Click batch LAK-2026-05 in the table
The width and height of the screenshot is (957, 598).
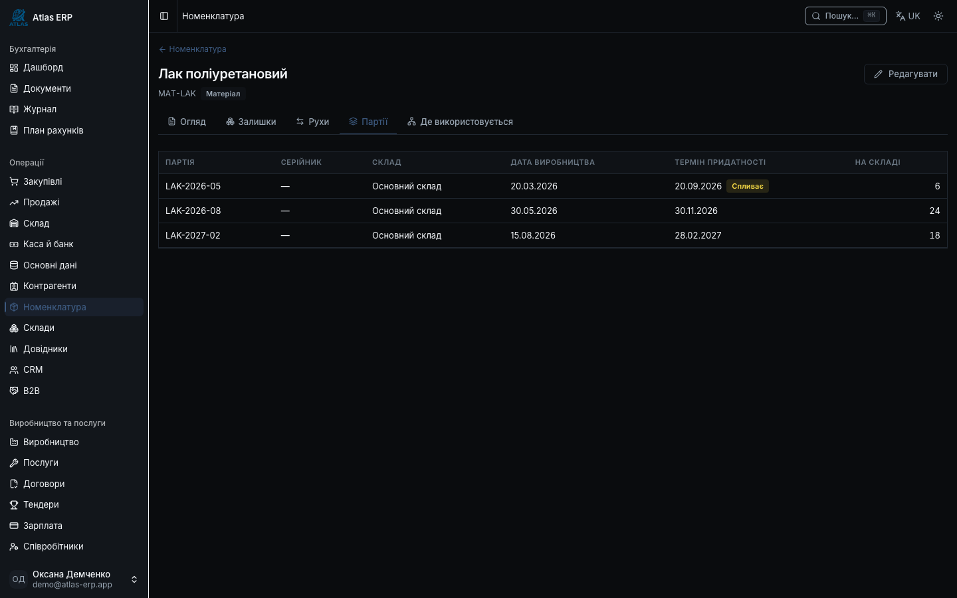pos(193,186)
